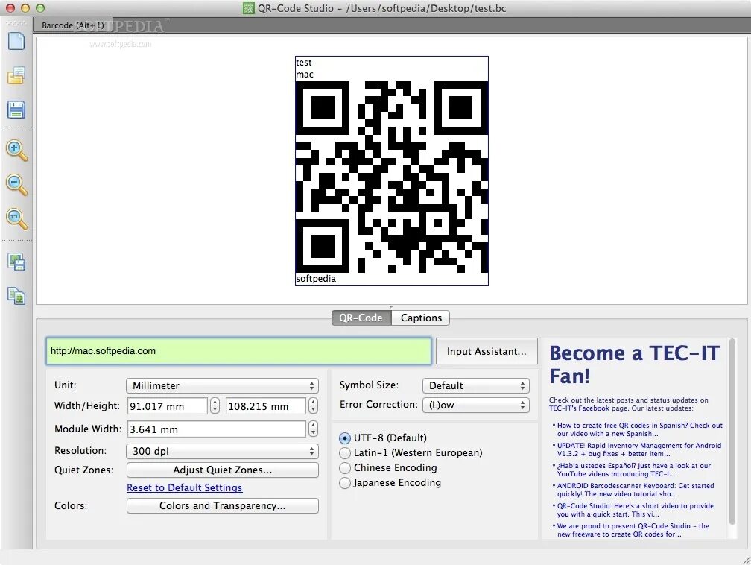Open ANDROID Barcodescanner Keyboard post link
751x565 pixels.
click(635, 490)
